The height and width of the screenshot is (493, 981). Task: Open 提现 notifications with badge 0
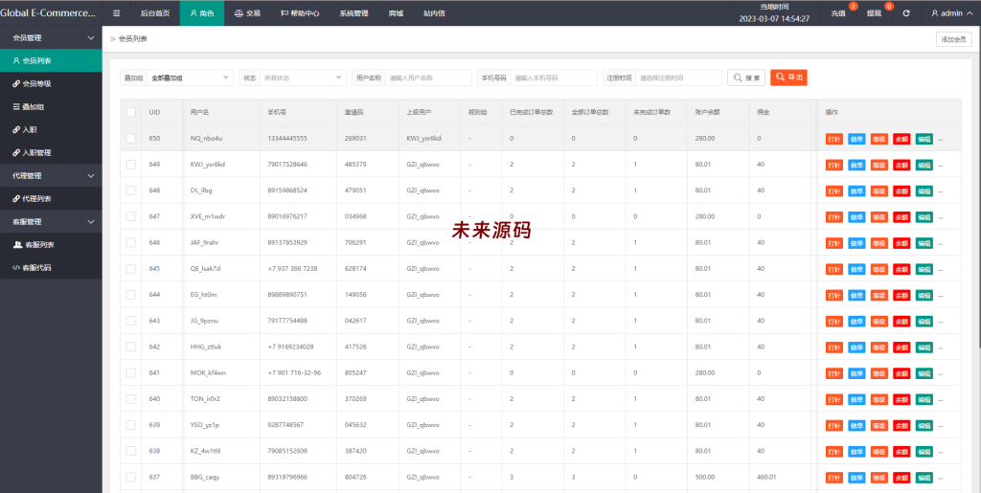click(875, 13)
